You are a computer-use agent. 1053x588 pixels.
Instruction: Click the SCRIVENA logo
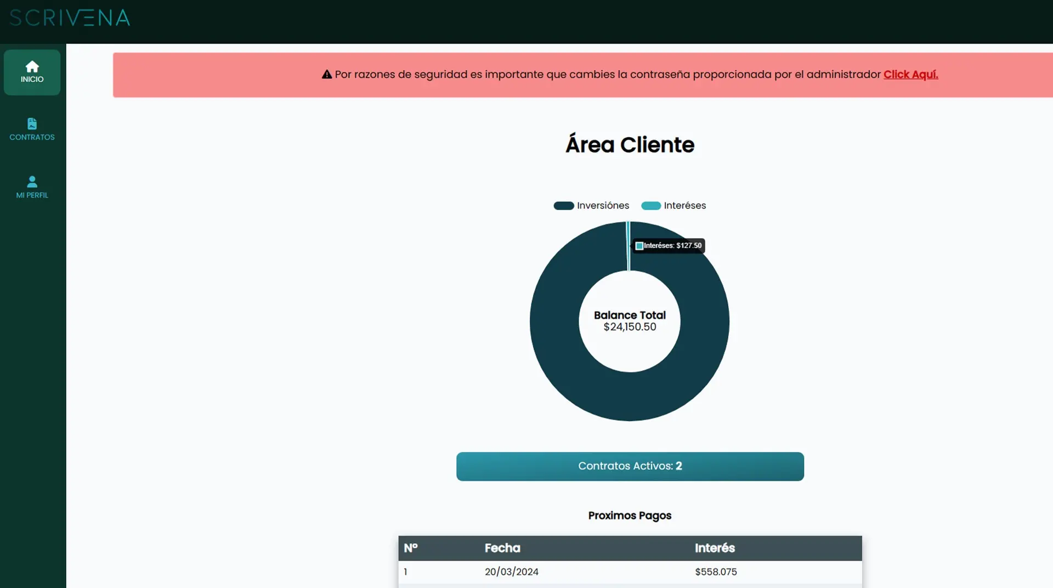[x=70, y=18]
